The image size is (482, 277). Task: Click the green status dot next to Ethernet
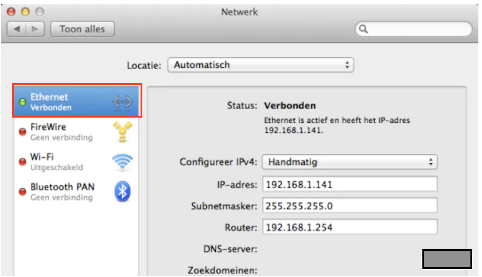click(x=22, y=101)
